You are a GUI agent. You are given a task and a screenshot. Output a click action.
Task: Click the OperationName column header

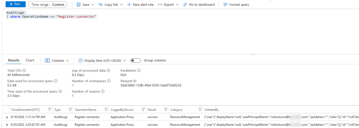point(85,110)
